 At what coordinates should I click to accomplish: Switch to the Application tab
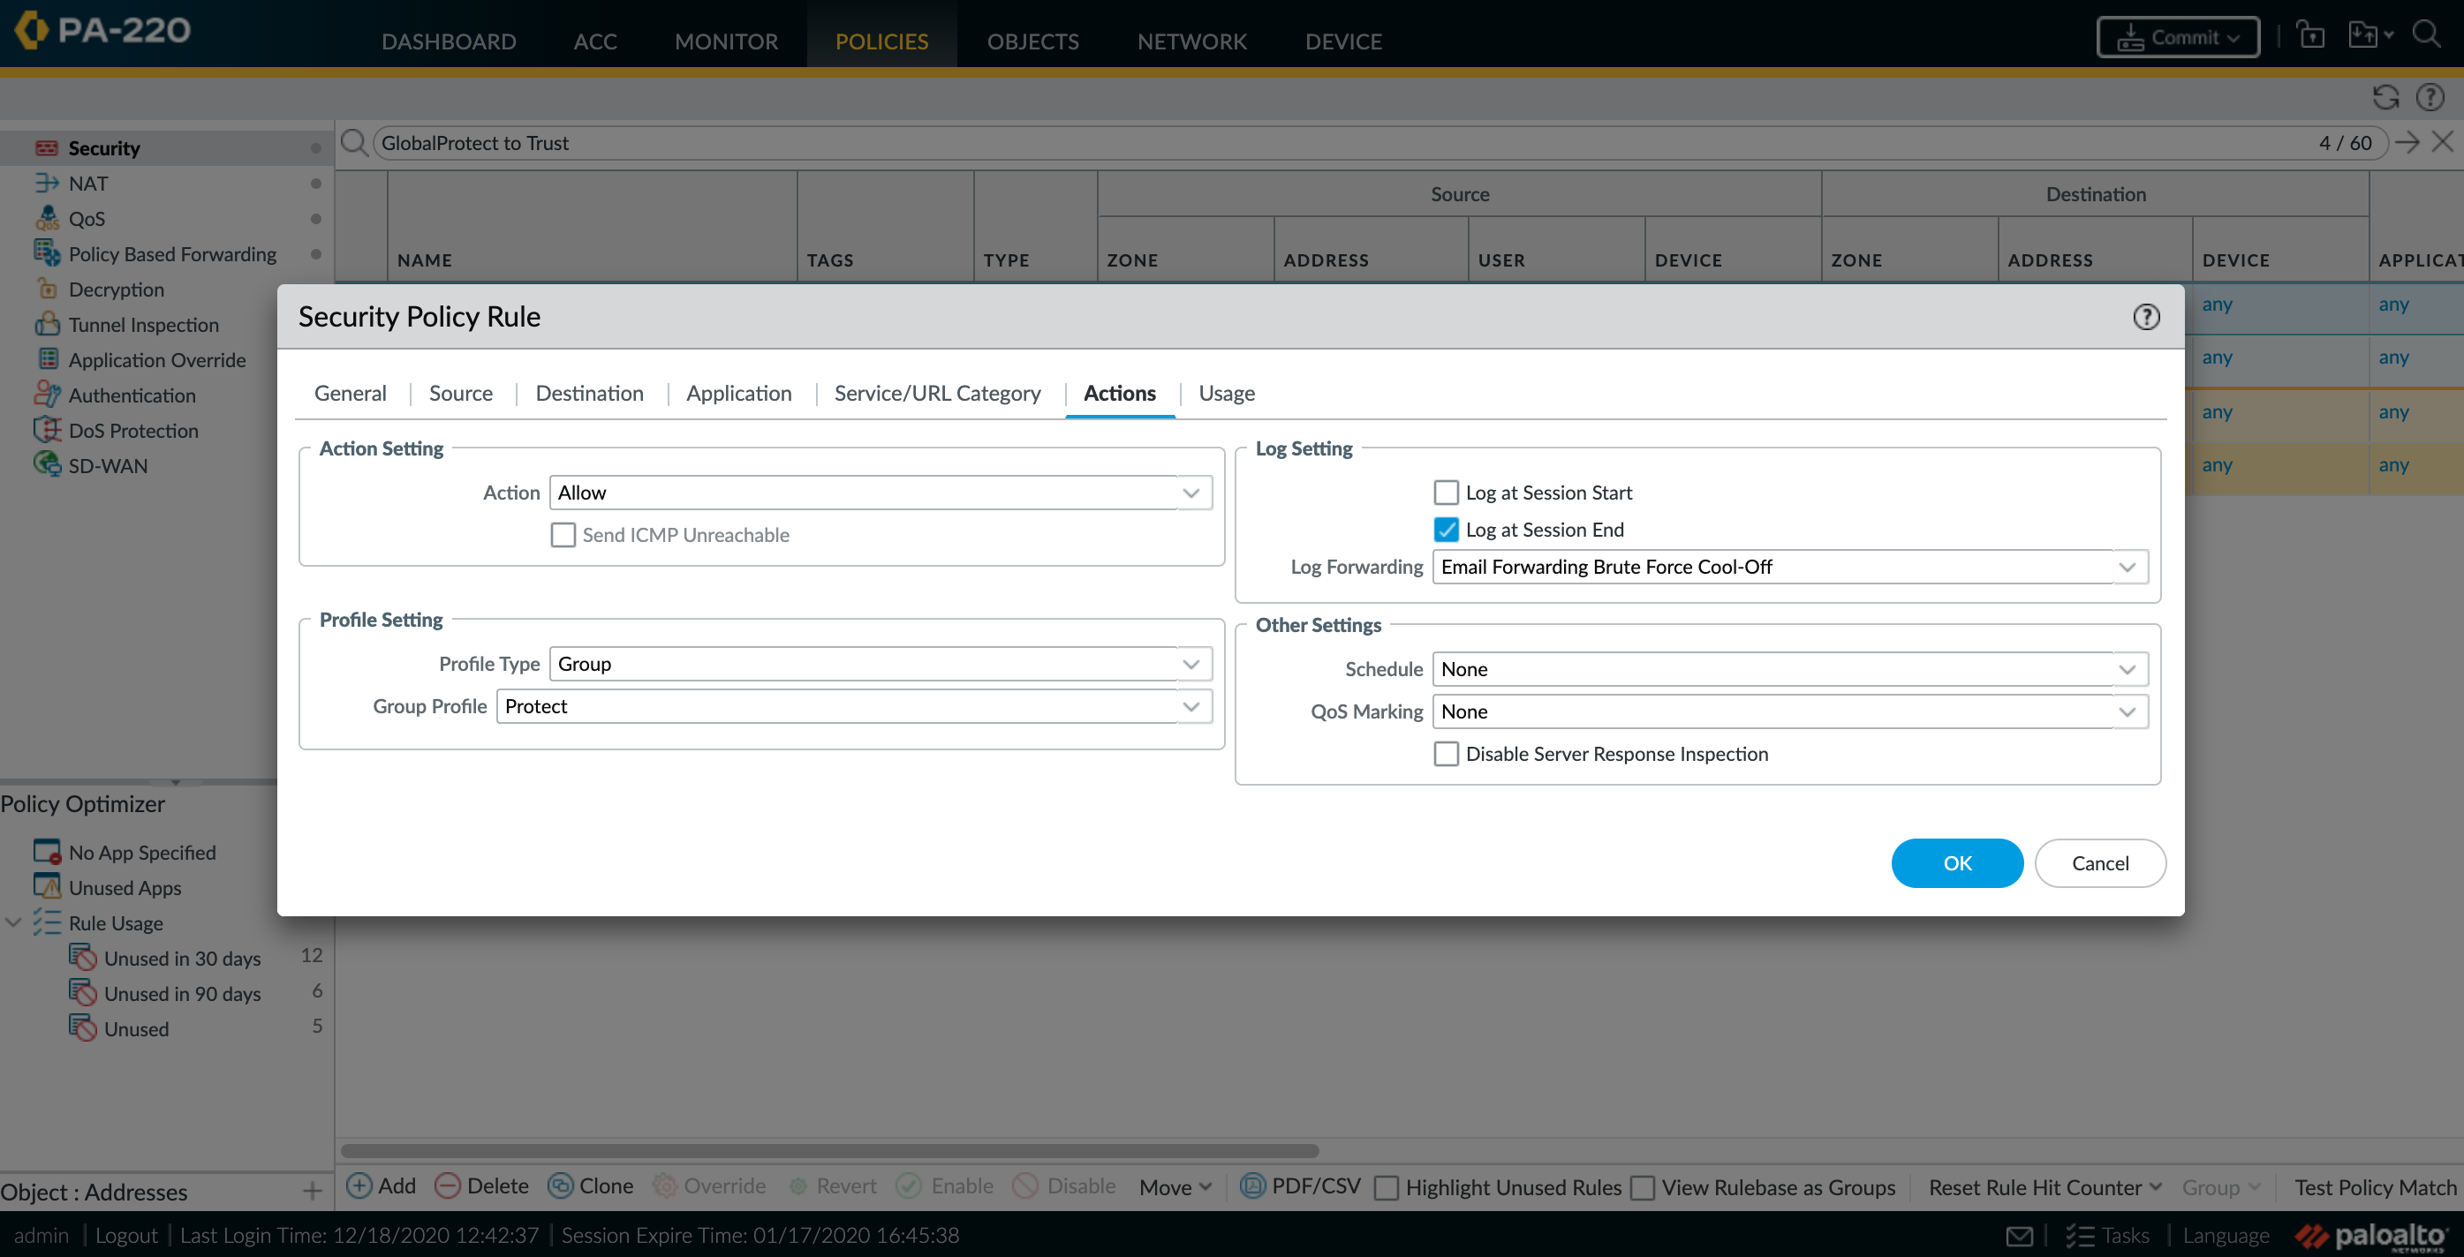(739, 391)
